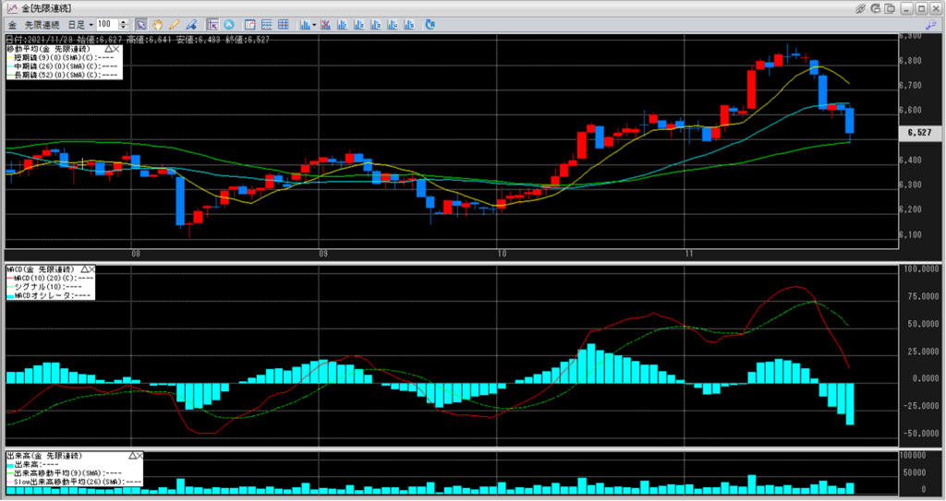Activate the hand pan tool

[x=157, y=23]
